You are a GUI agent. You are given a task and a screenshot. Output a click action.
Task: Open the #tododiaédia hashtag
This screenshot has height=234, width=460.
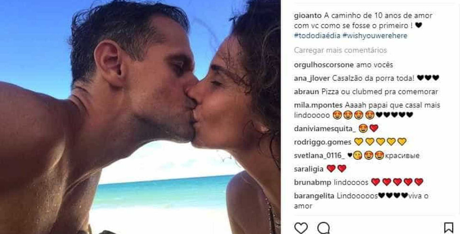click(x=317, y=36)
